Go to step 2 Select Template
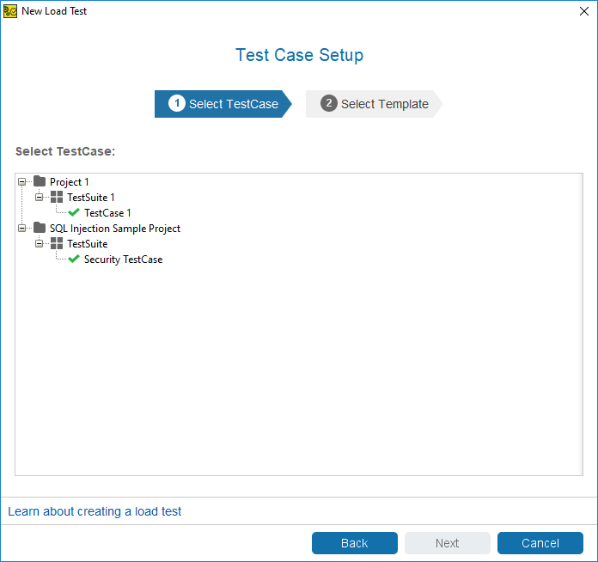This screenshot has width=598, height=562. point(374,104)
